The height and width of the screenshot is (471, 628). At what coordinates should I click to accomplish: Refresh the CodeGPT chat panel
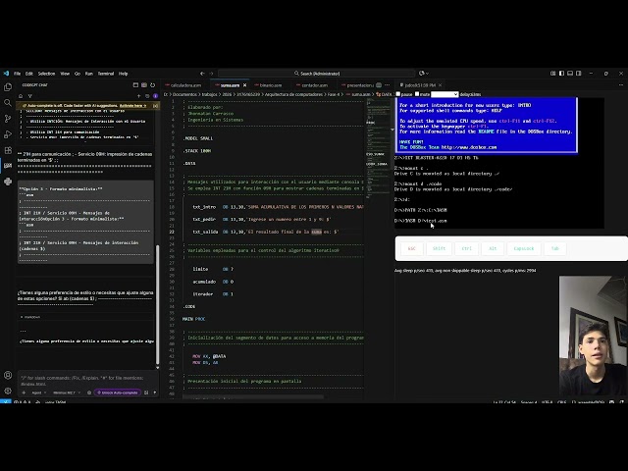click(153, 85)
